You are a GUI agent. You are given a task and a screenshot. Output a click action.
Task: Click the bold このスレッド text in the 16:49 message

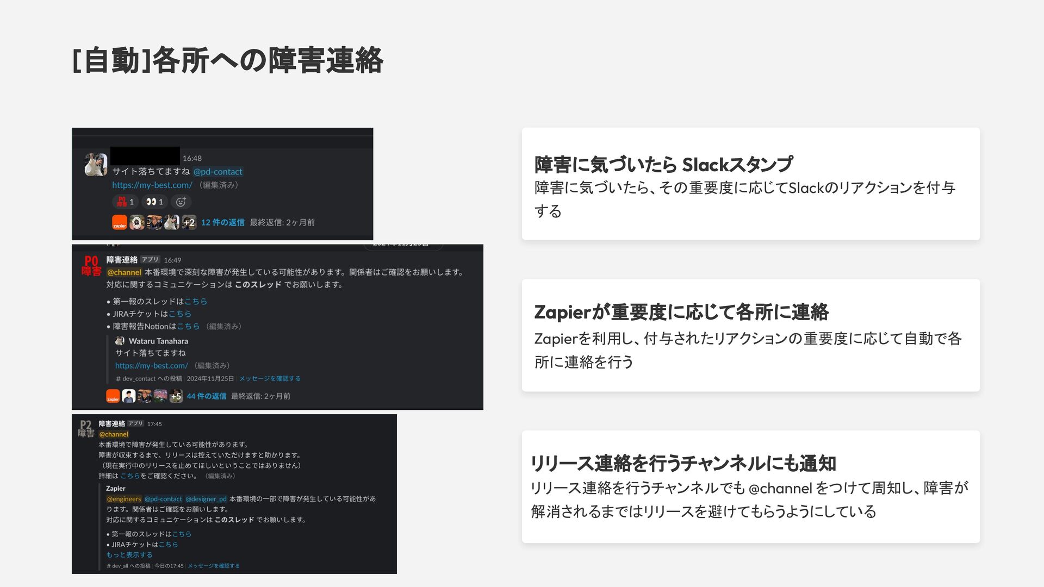coord(258,284)
